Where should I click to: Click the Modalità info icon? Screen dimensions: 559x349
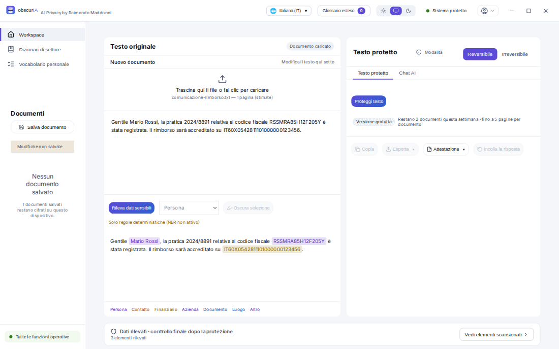coord(419,52)
